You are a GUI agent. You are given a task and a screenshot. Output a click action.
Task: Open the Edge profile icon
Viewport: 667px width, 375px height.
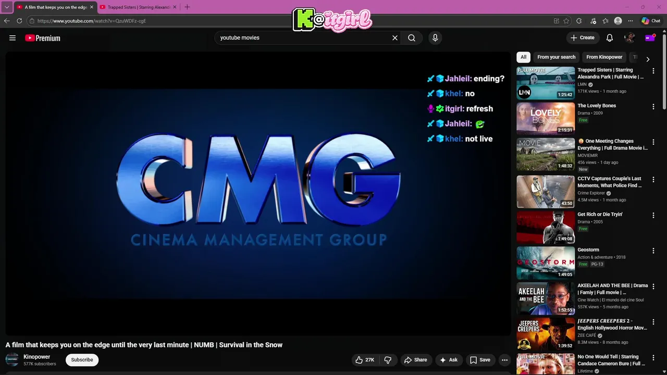(618, 21)
